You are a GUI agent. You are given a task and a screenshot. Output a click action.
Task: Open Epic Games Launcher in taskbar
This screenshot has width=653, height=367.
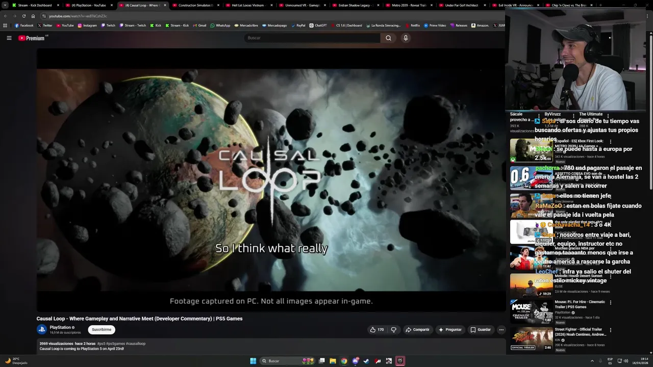coord(400,361)
